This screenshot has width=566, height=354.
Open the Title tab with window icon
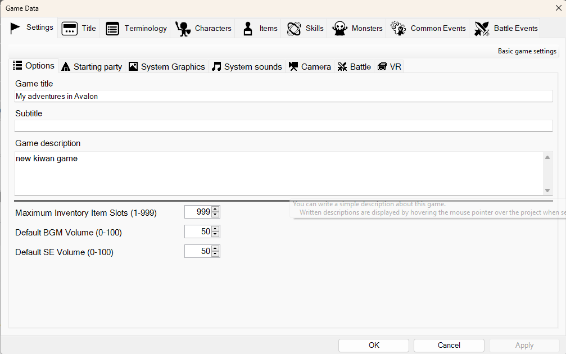79,29
